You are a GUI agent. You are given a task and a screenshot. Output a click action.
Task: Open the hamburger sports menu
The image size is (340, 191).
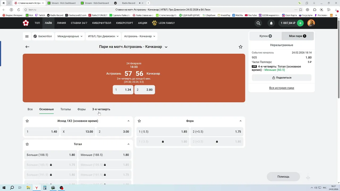coord(27,36)
